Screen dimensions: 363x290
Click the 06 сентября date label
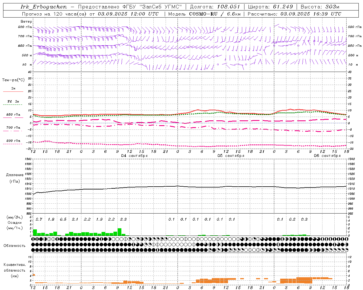pos(327,156)
